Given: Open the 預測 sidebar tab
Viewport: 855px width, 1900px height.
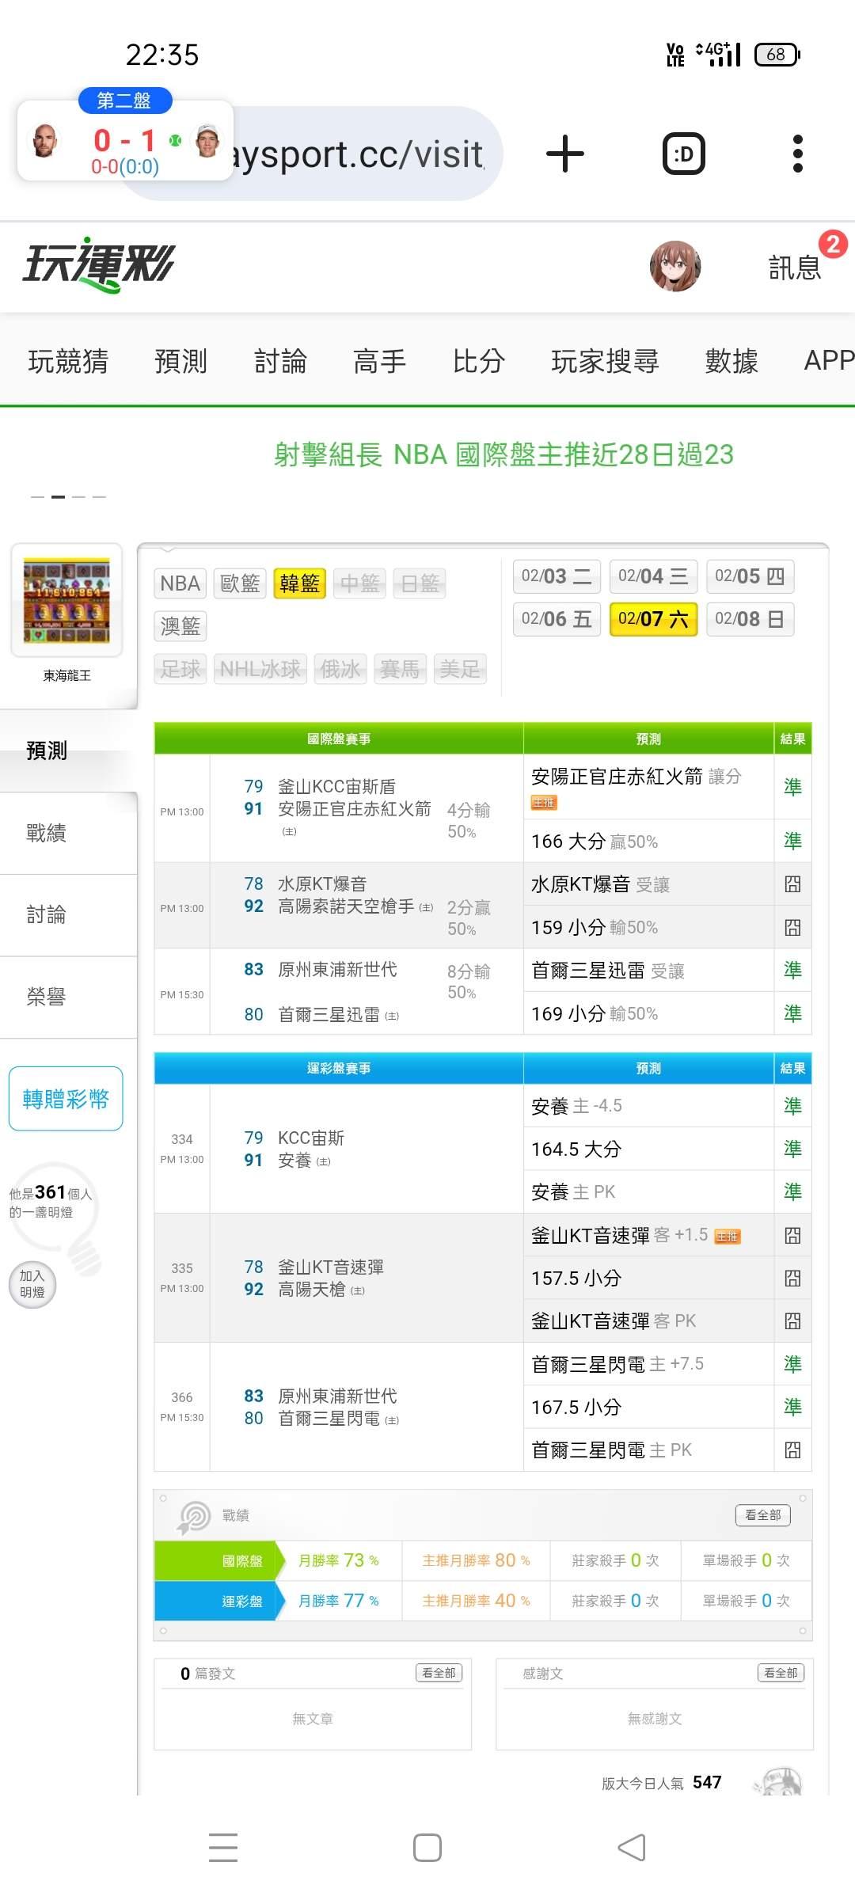Looking at the screenshot, I should pyautogui.click(x=68, y=750).
